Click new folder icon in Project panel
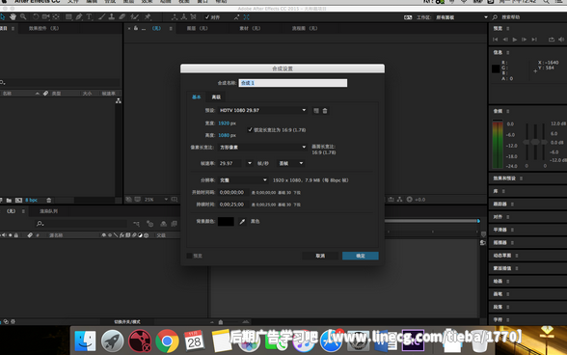Screen dimensions: 567x355 point(9,200)
